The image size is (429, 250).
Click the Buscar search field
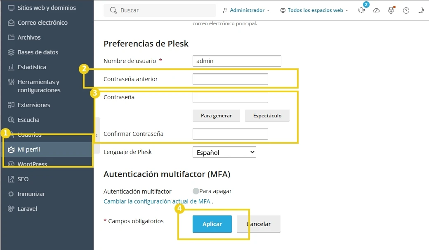tap(160, 10)
